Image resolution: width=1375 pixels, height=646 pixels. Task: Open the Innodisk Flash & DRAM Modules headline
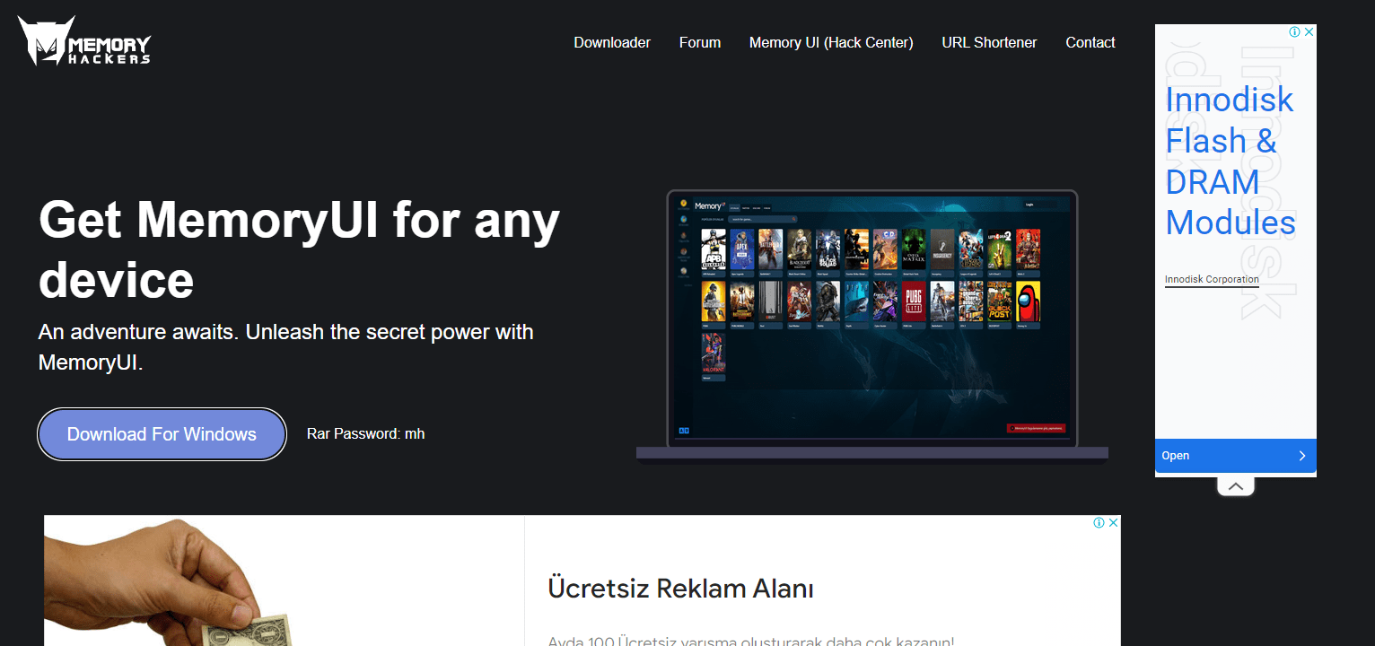point(1230,161)
